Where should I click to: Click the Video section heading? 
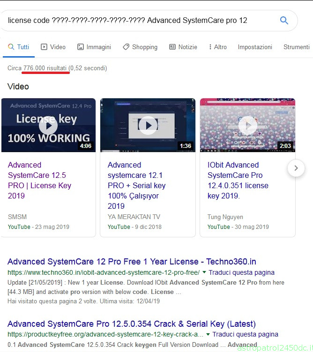click(x=18, y=87)
